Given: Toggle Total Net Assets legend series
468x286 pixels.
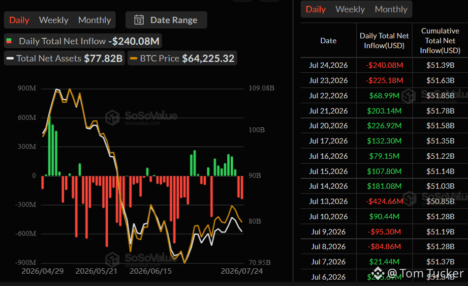Looking at the screenshot, I should click(x=64, y=58).
